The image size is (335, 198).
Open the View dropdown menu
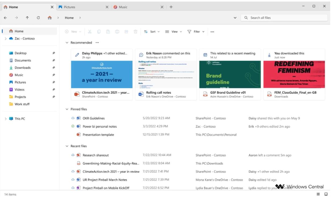coord(173,32)
